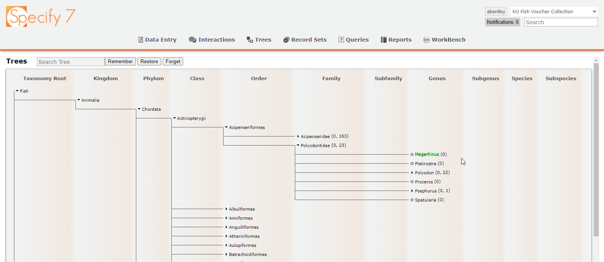Expand the Atheriniformes node arrow
The image size is (604, 262).
[x=226, y=236]
